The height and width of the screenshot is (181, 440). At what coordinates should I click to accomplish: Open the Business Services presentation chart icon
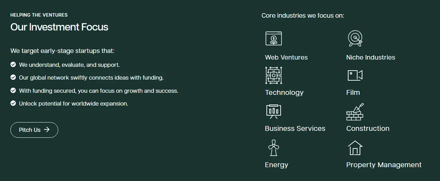click(274, 111)
